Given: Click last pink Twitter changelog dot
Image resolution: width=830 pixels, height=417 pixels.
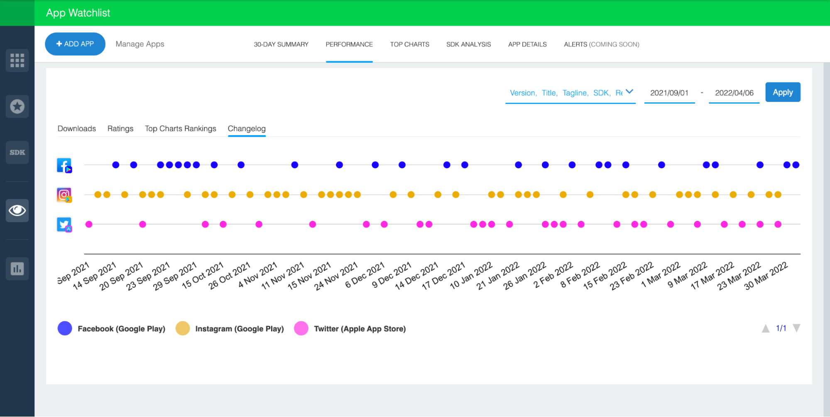Looking at the screenshot, I should (x=778, y=225).
